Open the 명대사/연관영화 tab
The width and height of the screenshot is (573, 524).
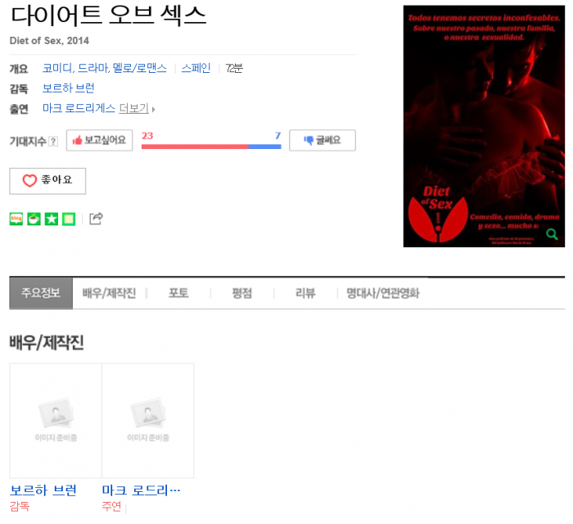tap(383, 293)
